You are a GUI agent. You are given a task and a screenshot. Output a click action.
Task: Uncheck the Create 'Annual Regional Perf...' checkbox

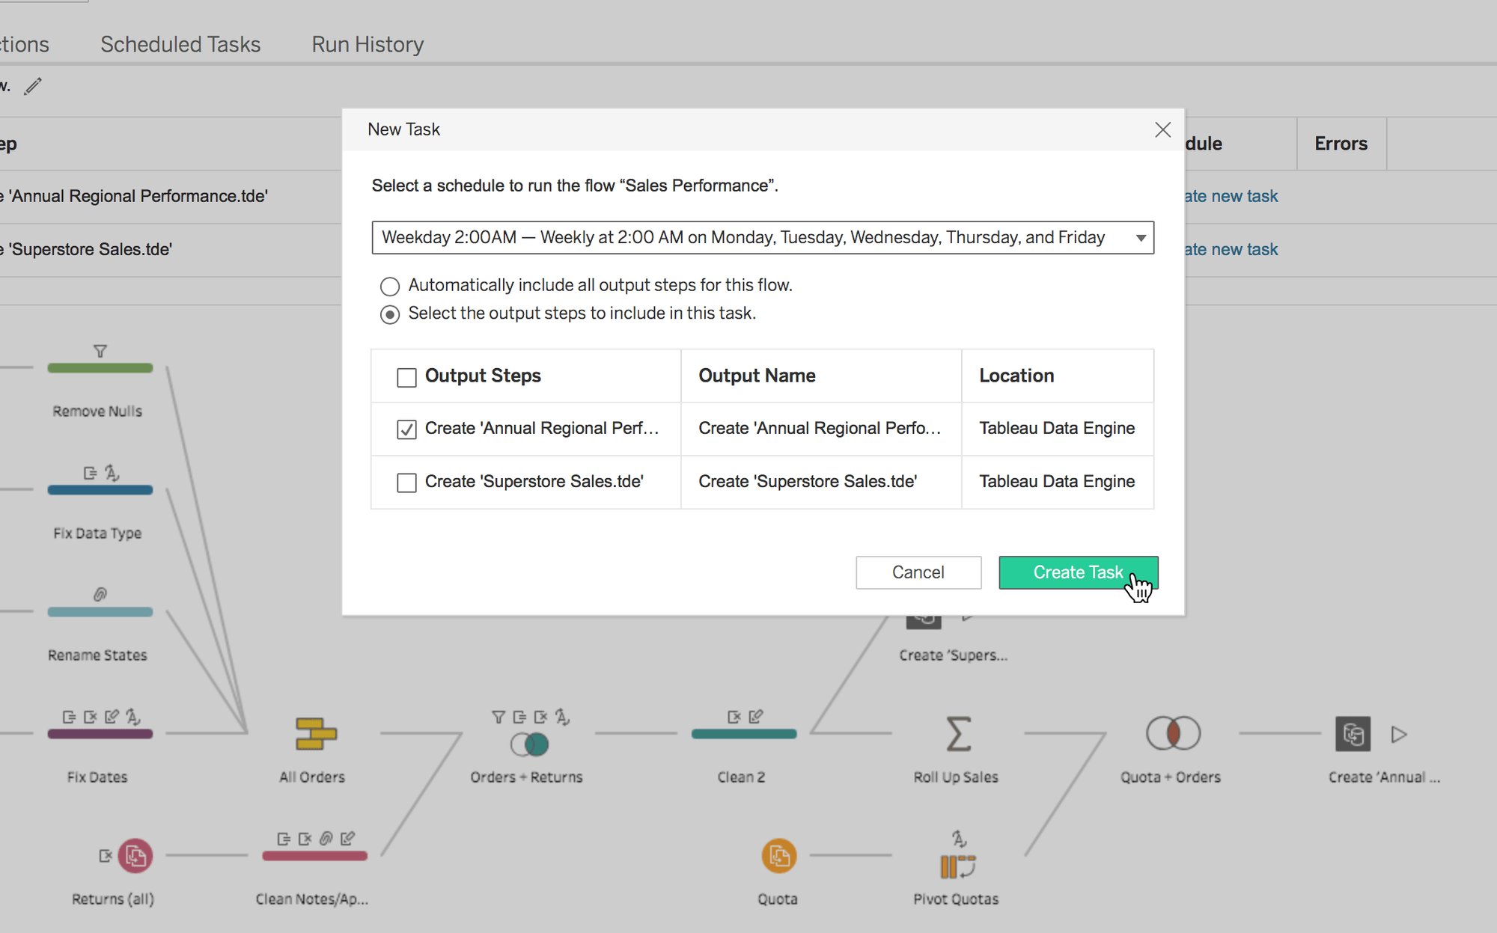406,429
